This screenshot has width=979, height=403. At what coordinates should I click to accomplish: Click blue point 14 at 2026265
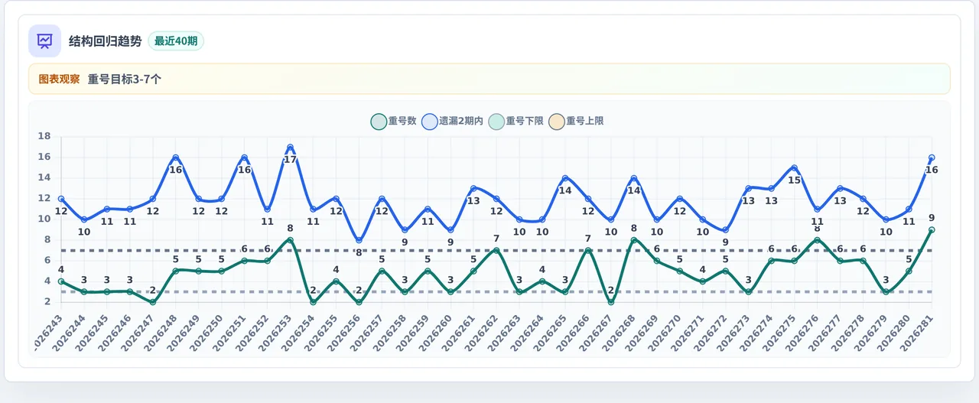(565, 178)
